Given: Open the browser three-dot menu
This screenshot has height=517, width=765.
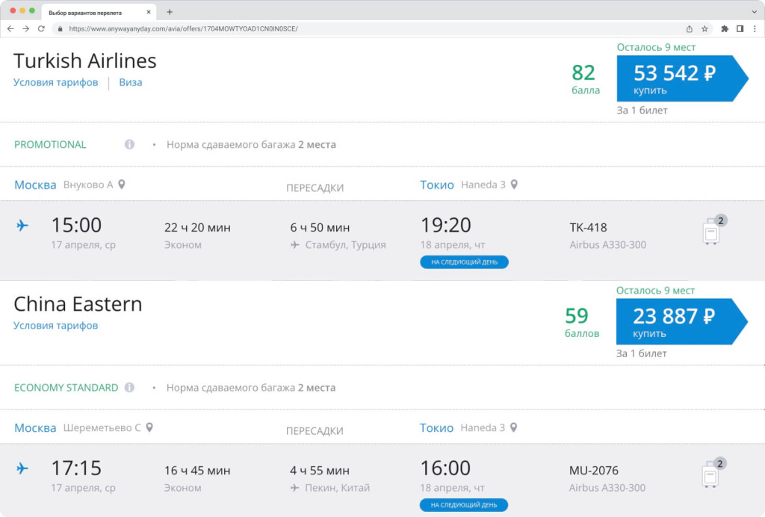Looking at the screenshot, I should [755, 29].
